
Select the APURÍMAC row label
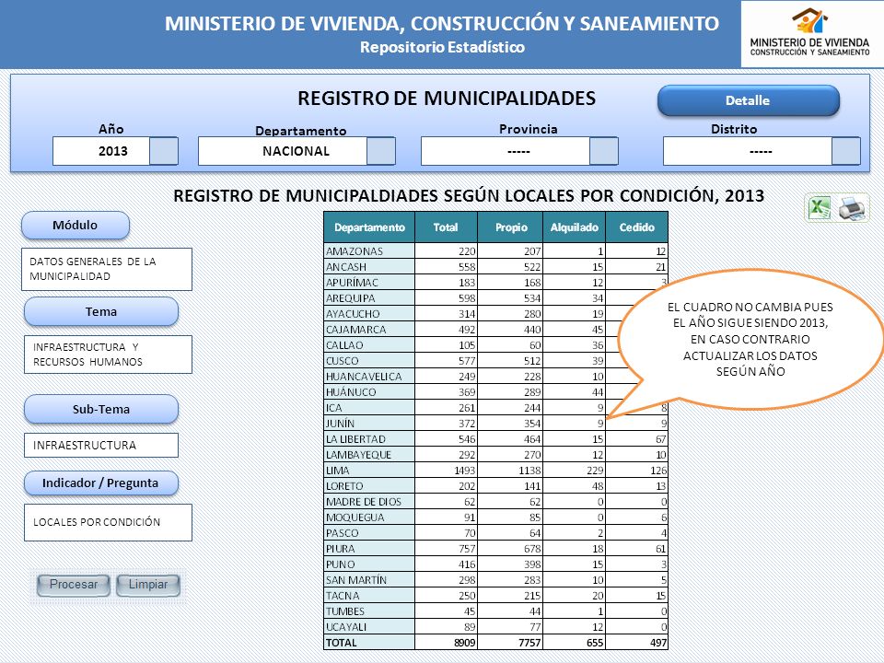(369, 283)
